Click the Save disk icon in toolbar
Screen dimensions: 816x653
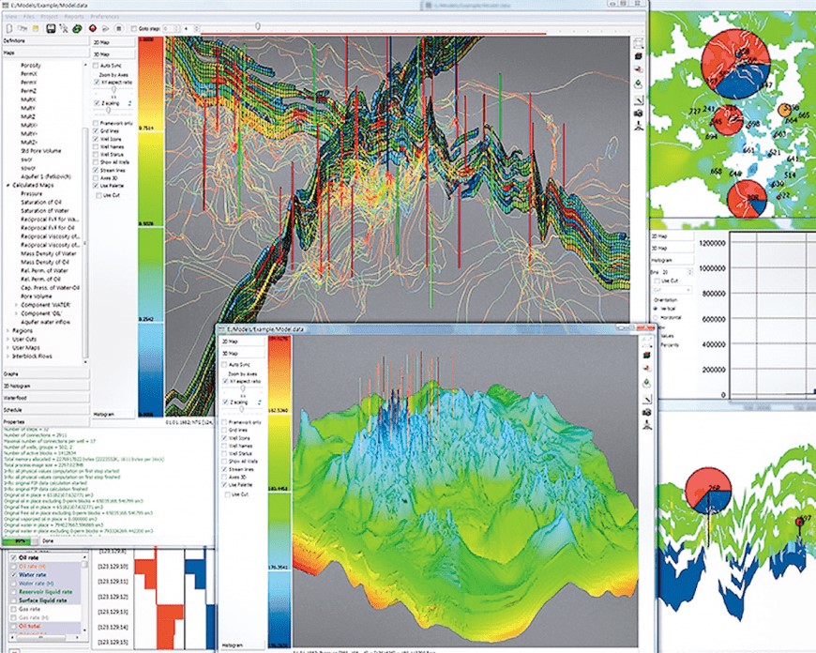tap(50, 29)
